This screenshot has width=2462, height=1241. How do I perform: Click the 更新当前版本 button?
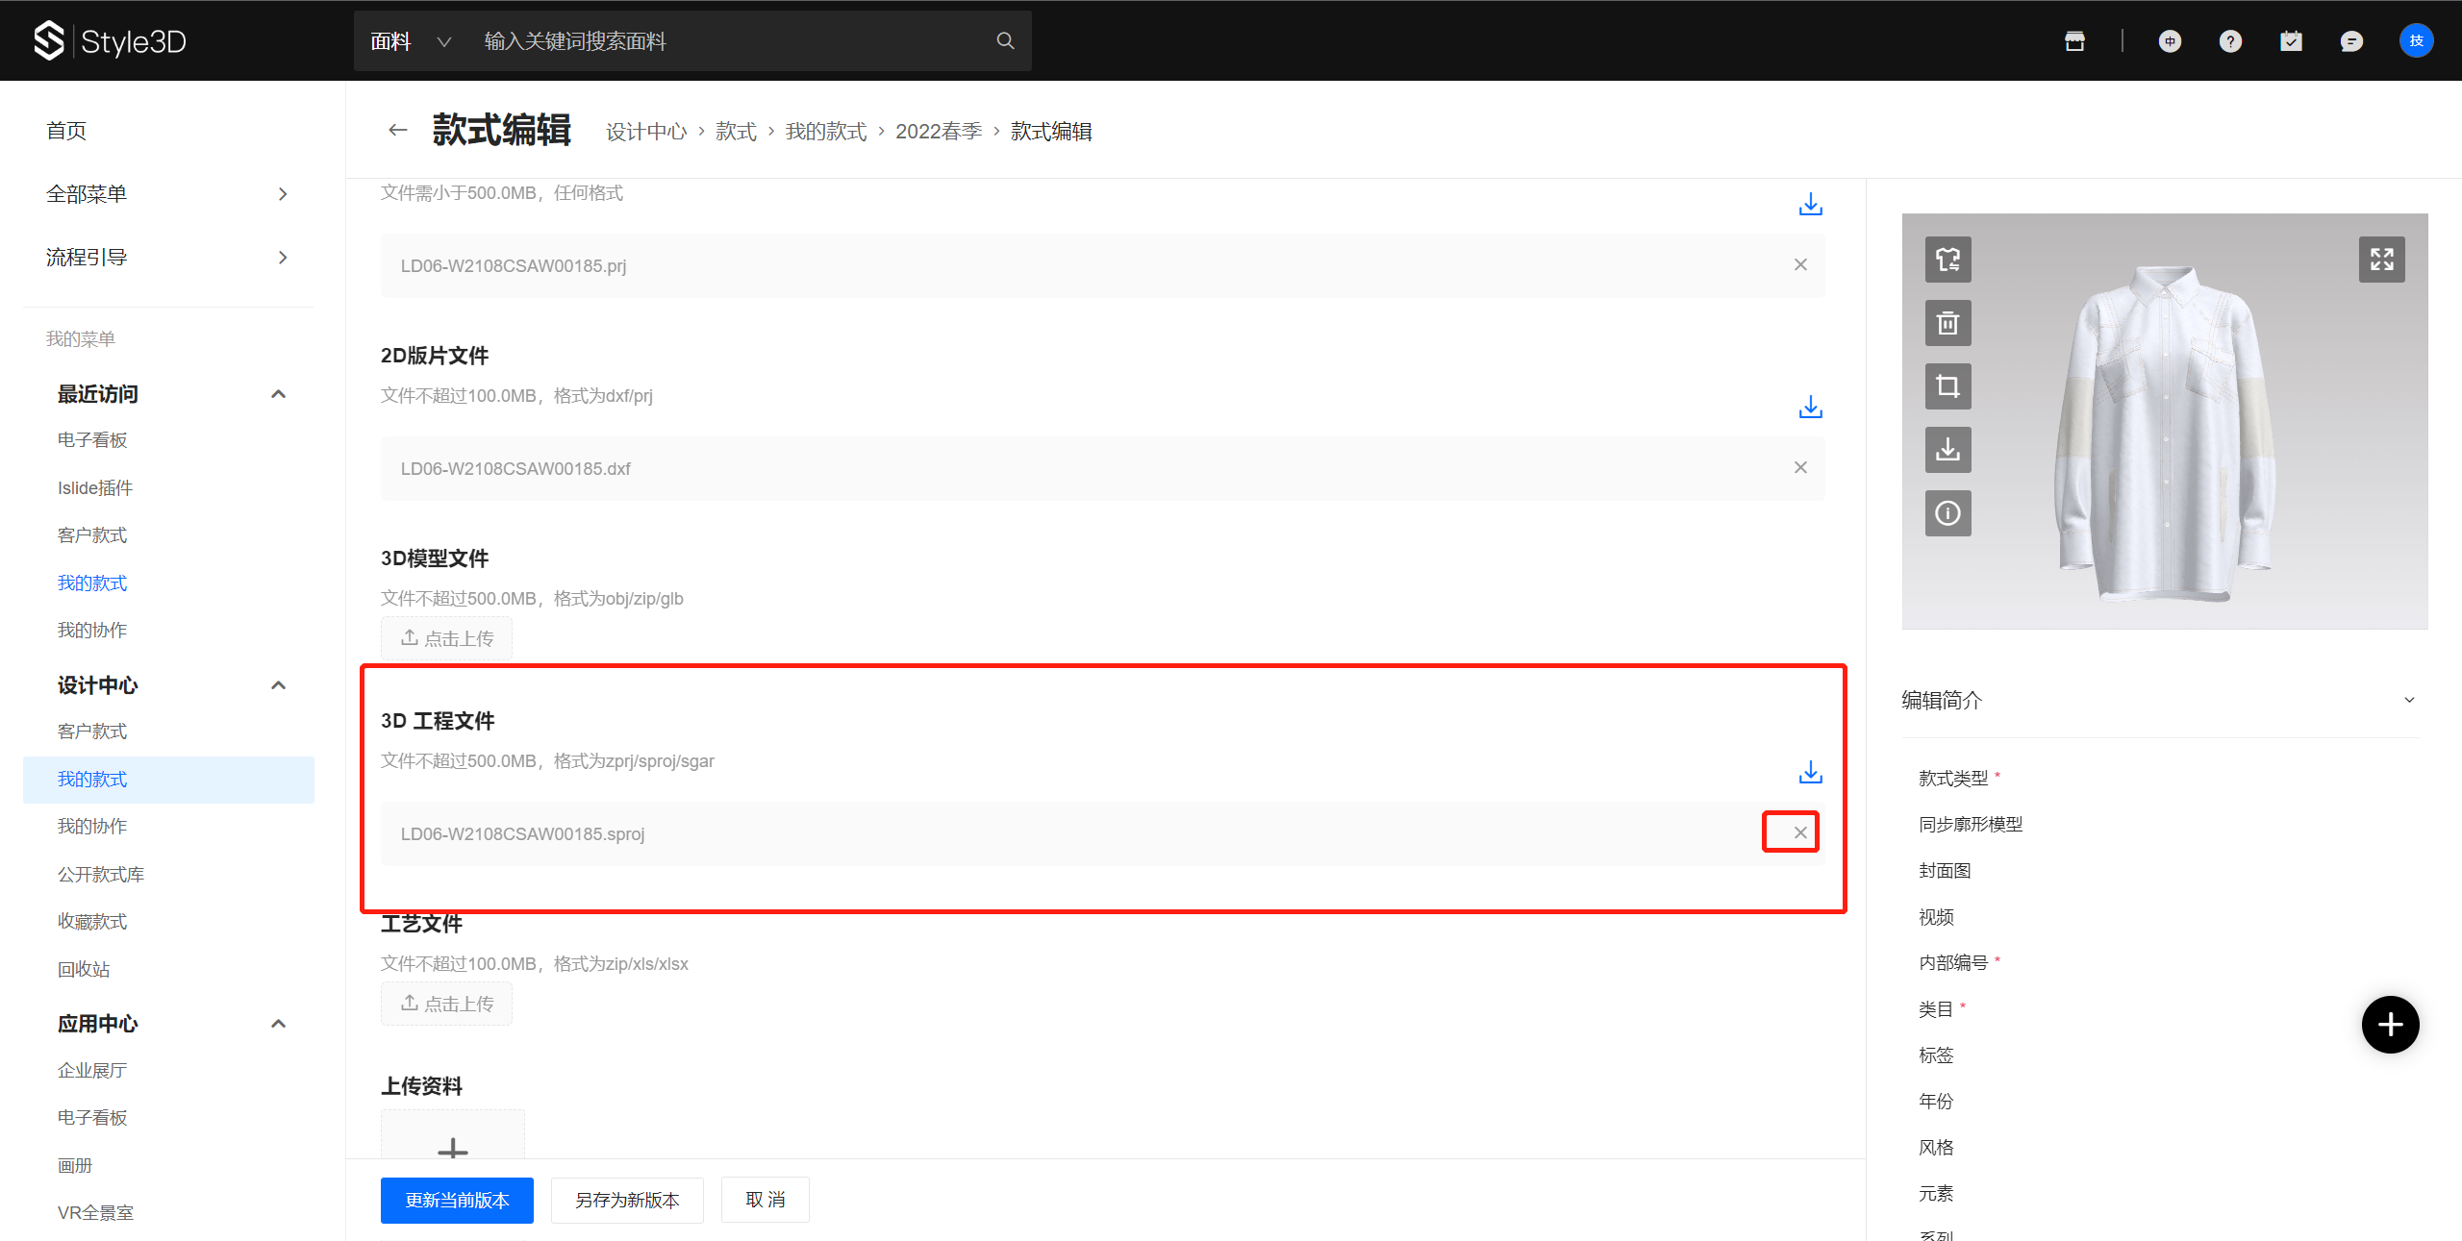[457, 1200]
